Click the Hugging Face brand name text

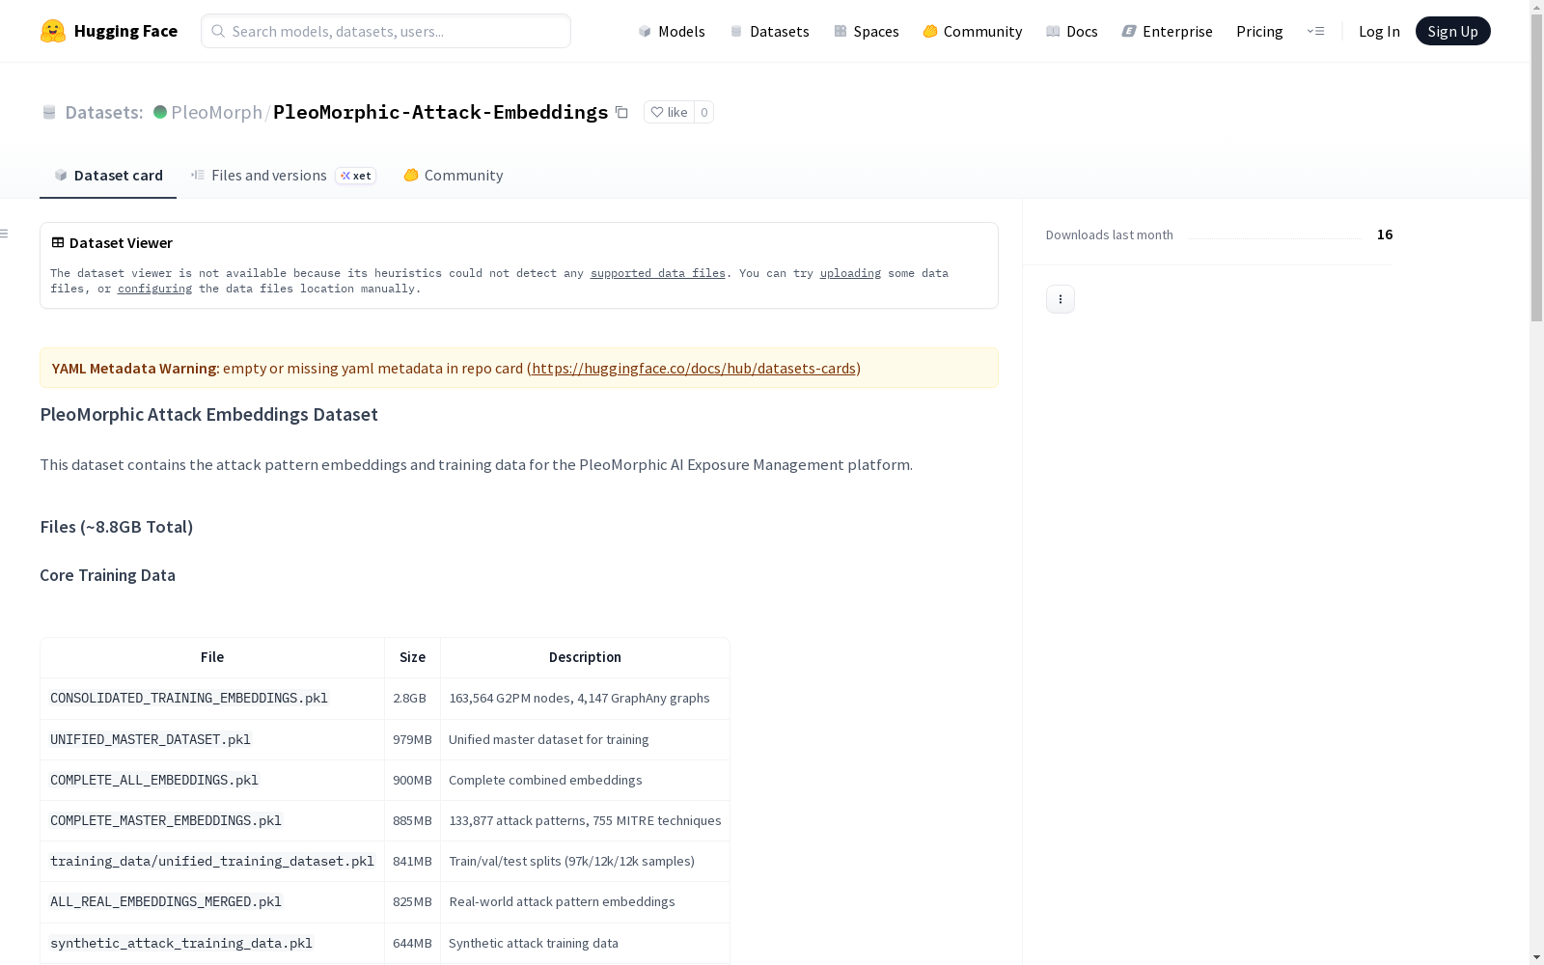tap(125, 31)
